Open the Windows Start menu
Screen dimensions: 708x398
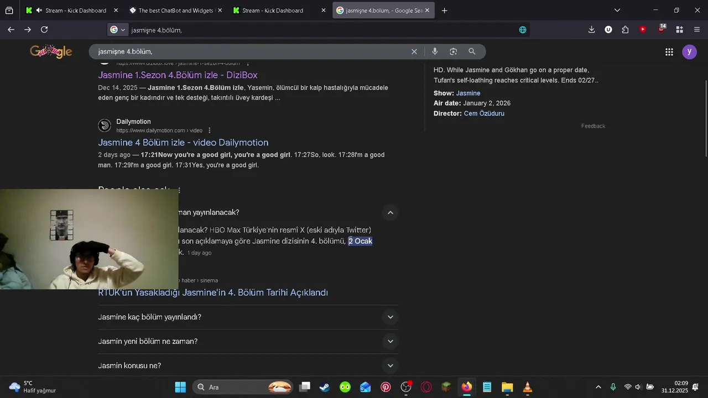180,387
